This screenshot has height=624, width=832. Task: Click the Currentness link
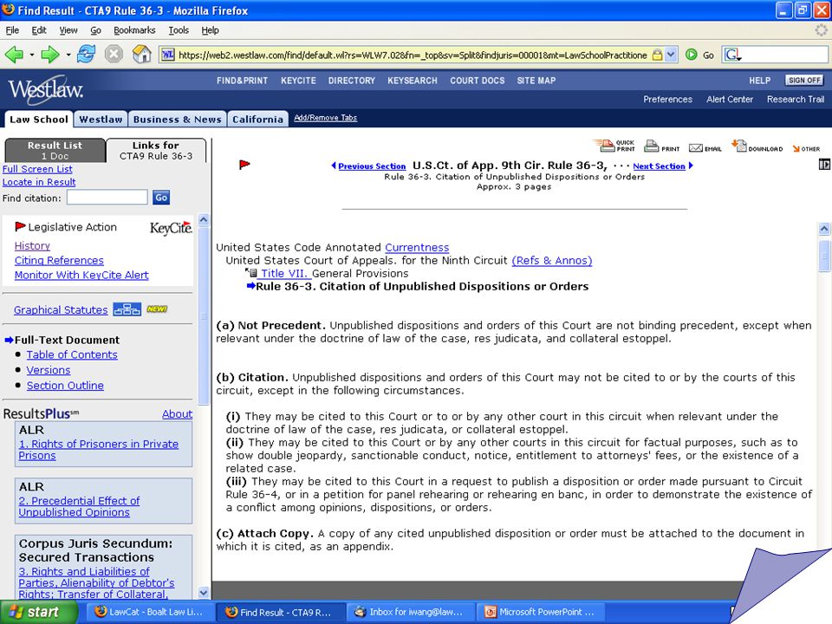pyautogui.click(x=417, y=247)
